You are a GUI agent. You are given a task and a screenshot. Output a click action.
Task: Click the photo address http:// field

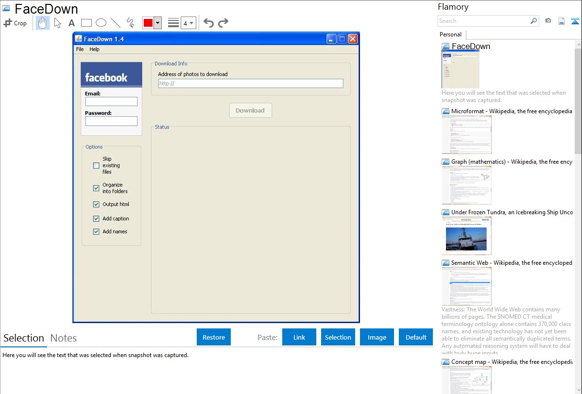point(251,84)
